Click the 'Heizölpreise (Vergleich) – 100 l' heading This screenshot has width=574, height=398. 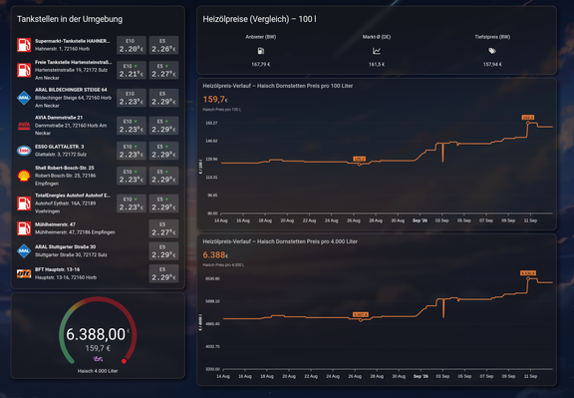pyautogui.click(x=259, y=19)
